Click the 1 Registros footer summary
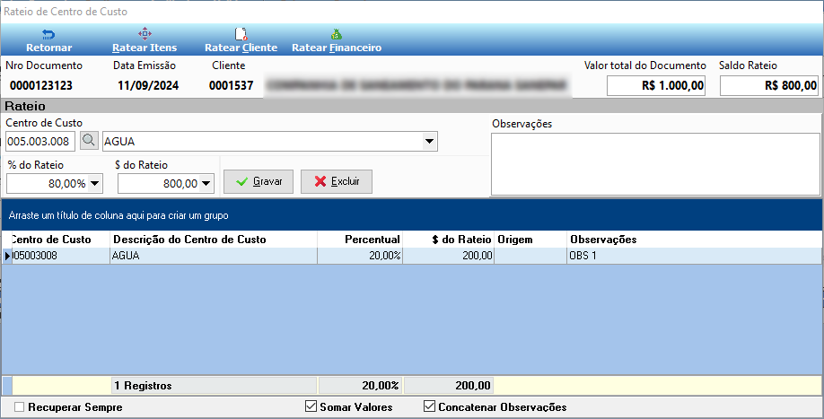Viewport: 824px width, 419px height. coord(214,386)
